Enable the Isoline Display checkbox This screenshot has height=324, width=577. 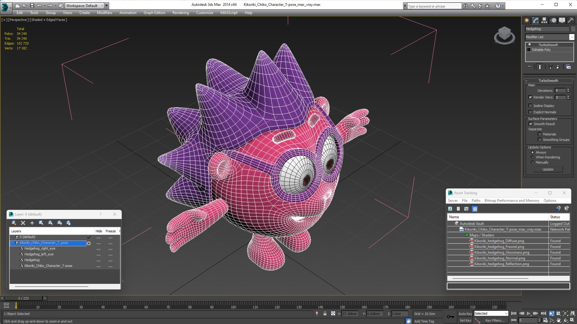click(530, 106)
